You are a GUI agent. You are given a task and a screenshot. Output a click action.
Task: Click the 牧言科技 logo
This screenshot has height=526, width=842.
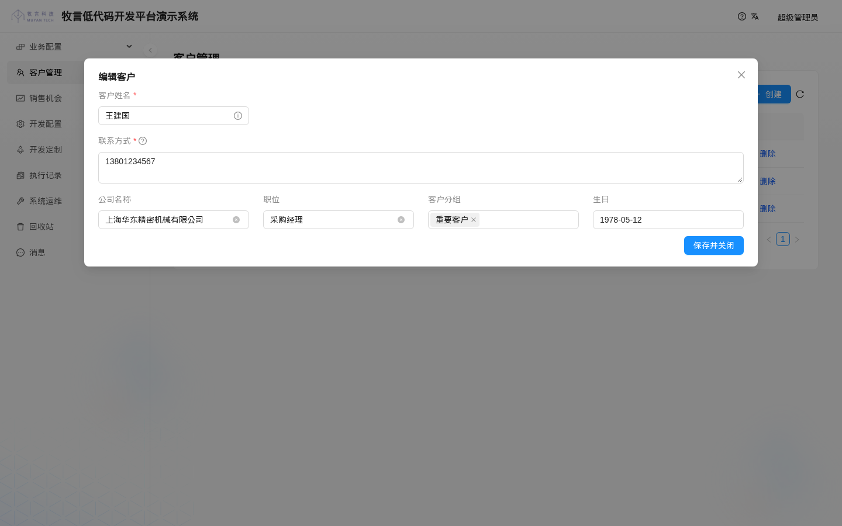pyautogui.click(x=33, y=16)
